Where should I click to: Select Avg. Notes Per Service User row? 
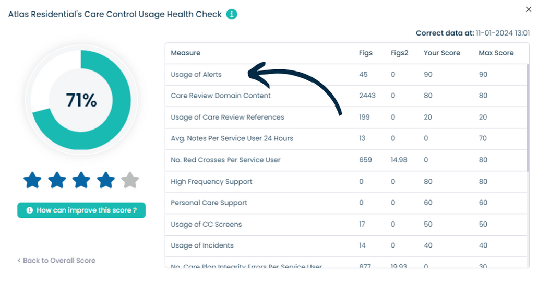(232, 138)
